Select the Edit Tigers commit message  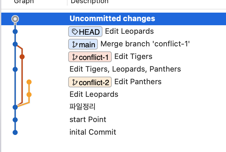pos(133,56)
